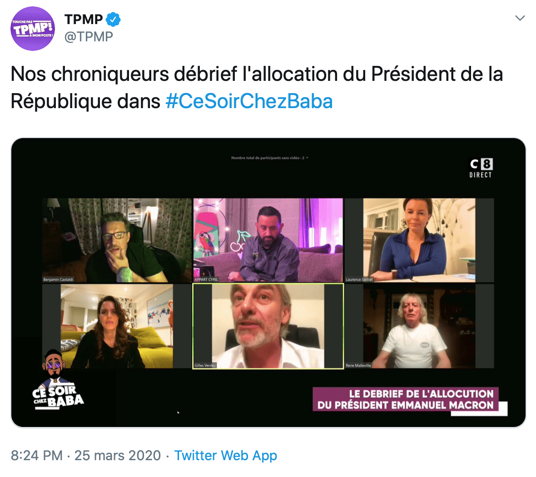Click the 25 mars 2020 date

[x=118, y=455]
